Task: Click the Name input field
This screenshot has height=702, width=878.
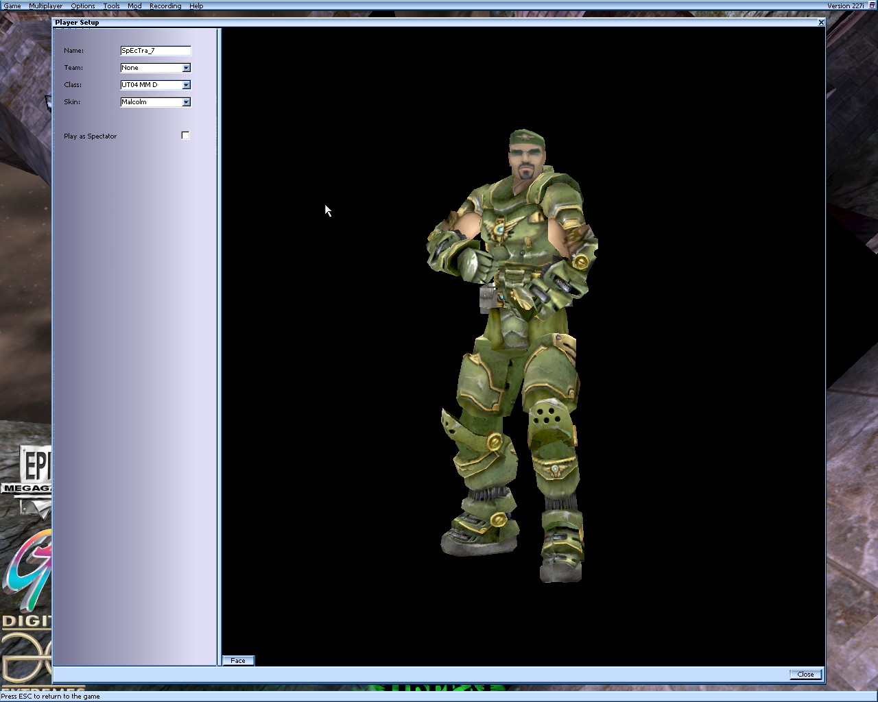Action: pos(156,51)
